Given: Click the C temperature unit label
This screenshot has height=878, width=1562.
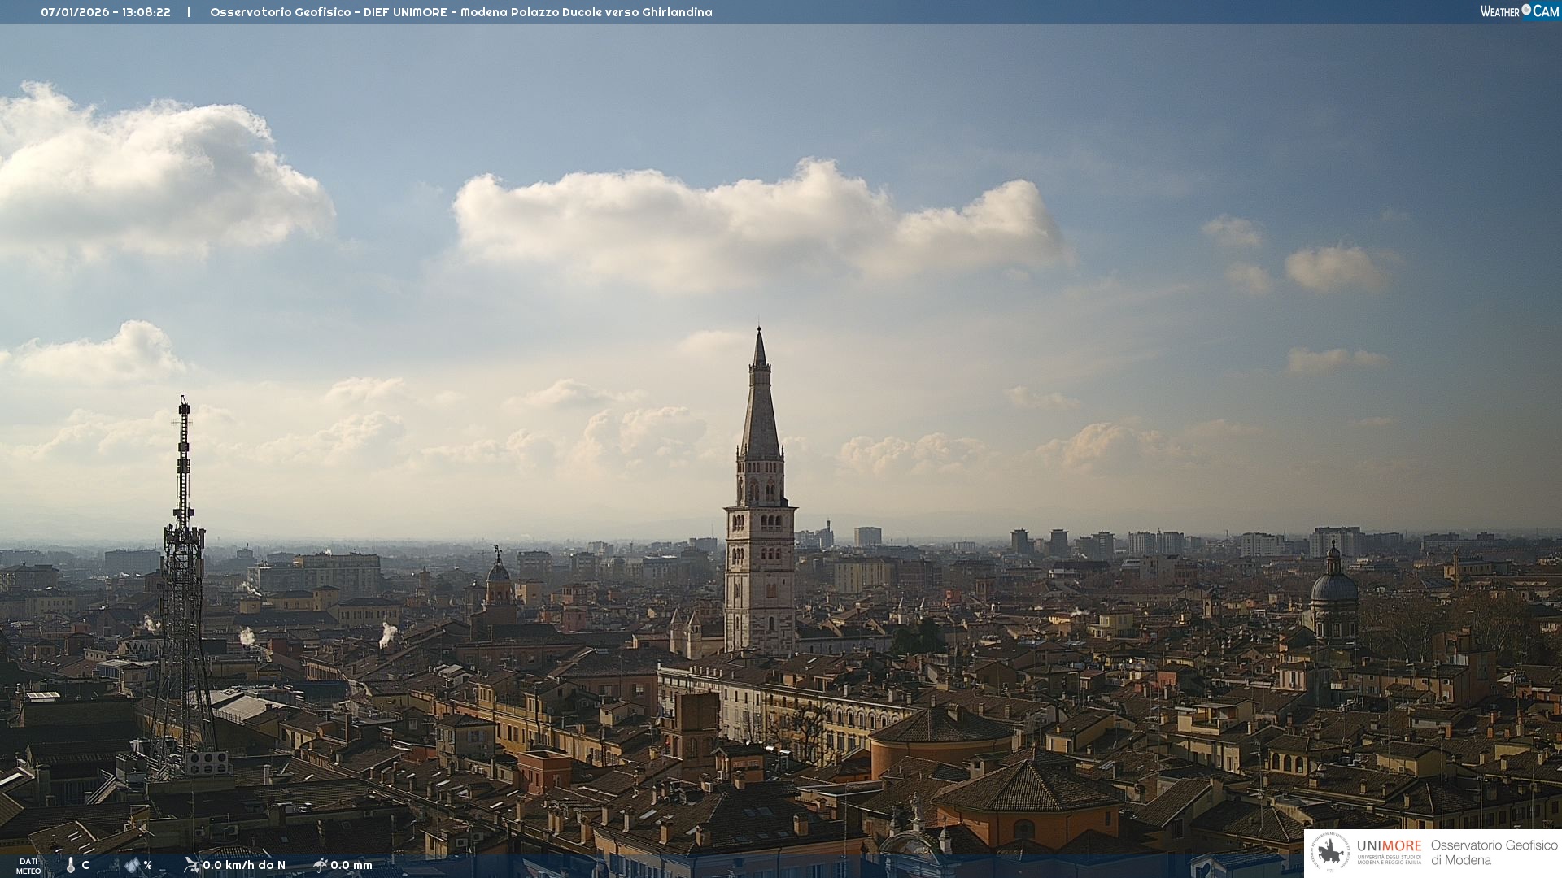Looking at the screenshot, I should [x=85, y=865].
